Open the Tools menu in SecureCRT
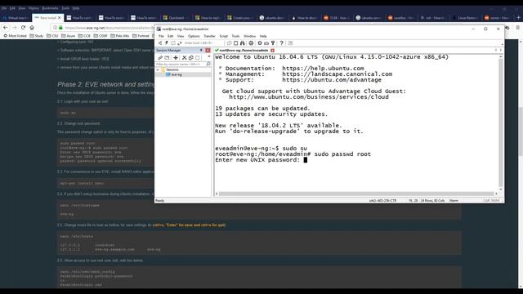 click(235, 36)
